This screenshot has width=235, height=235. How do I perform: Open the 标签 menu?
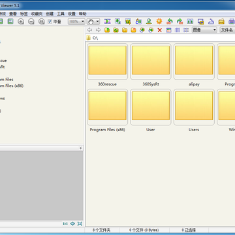(24, 14)
